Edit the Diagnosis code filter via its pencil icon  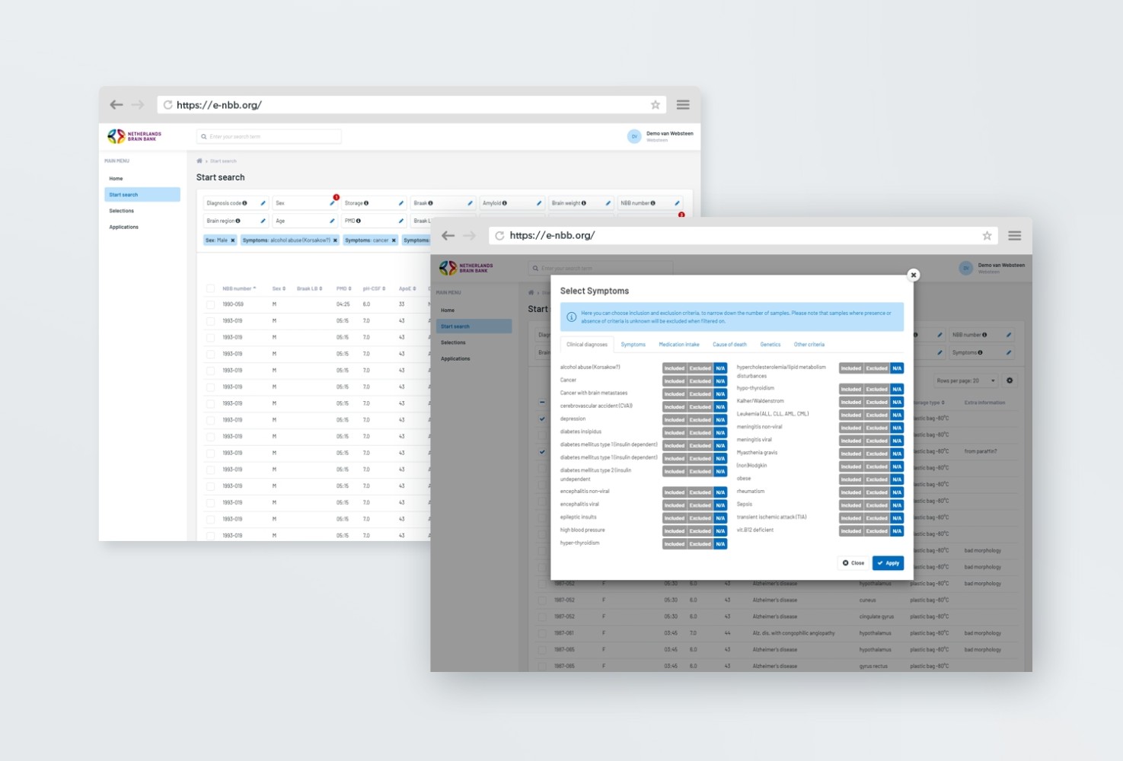[x=263, y=203]
